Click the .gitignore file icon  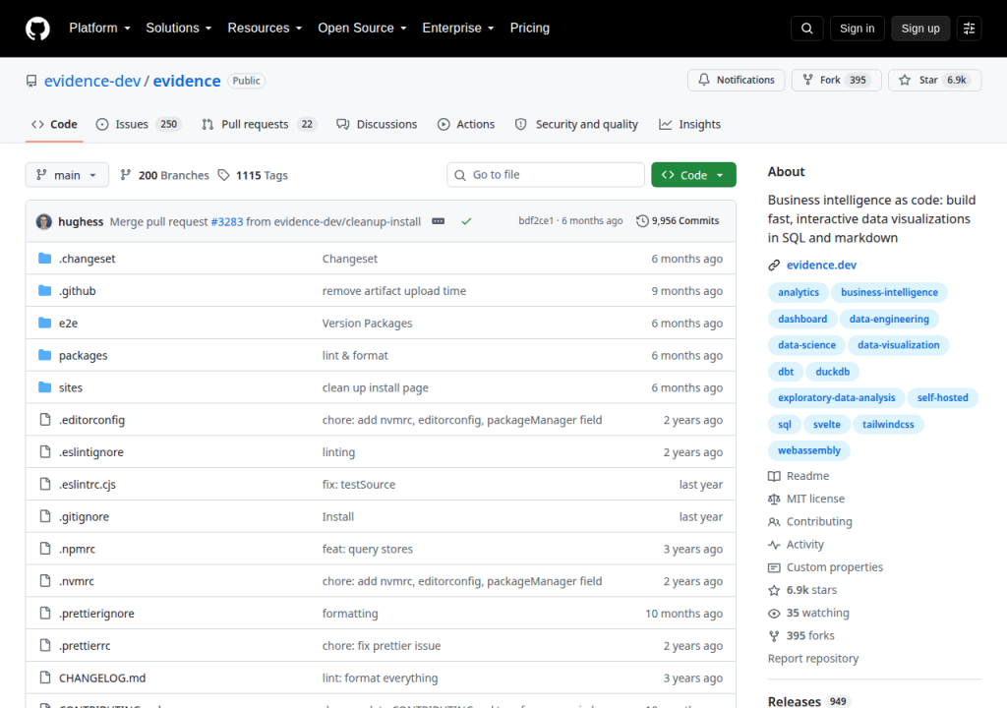45,516
